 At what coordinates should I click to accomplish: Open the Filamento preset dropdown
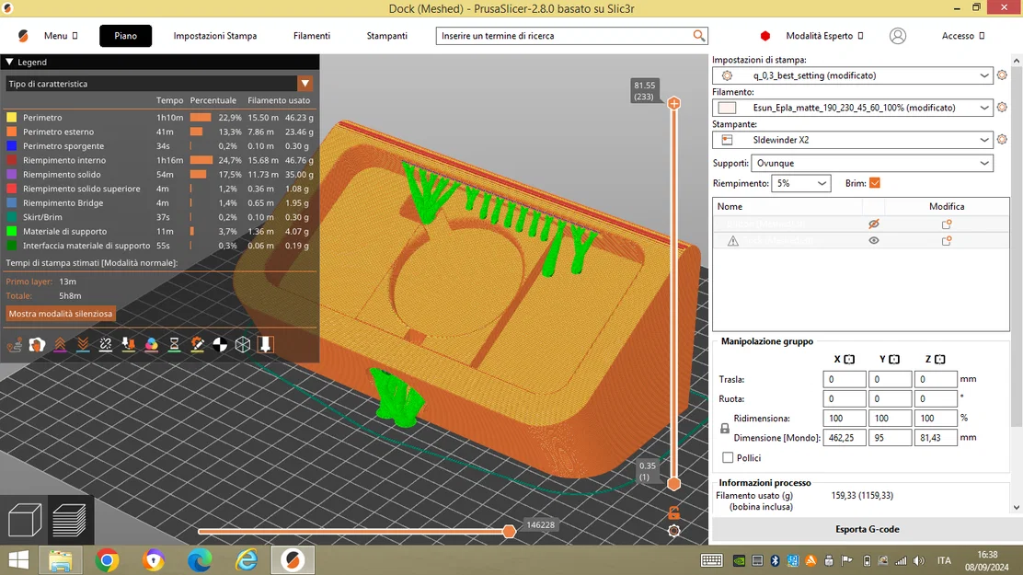click(x=853, y=107)
